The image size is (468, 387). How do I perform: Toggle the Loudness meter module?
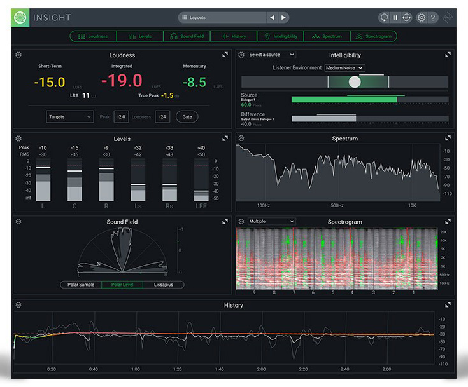tap(93, 36)
